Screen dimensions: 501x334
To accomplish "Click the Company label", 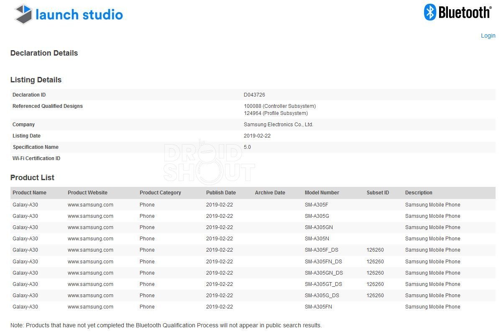I will pyautogui.click(x=24, y=125).
